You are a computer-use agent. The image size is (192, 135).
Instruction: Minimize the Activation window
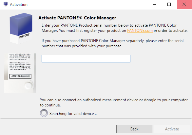[154, 4]
